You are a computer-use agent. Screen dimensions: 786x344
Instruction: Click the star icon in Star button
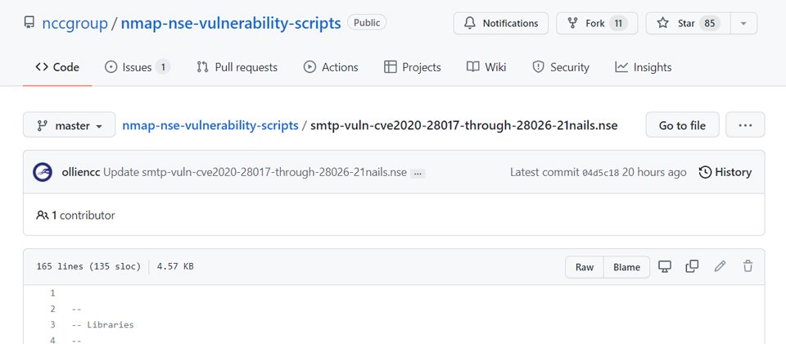click(662, 23)
